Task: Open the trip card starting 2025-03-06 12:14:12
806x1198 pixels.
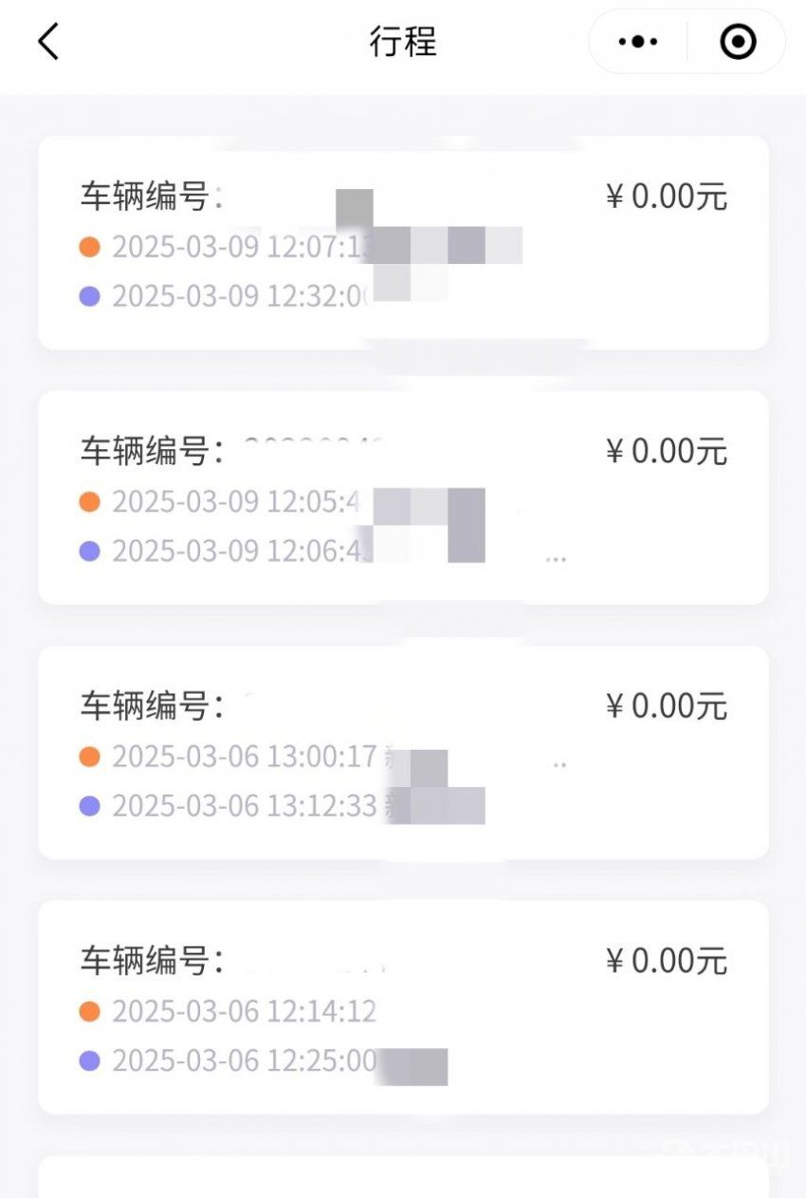Action: (403, 1007)
